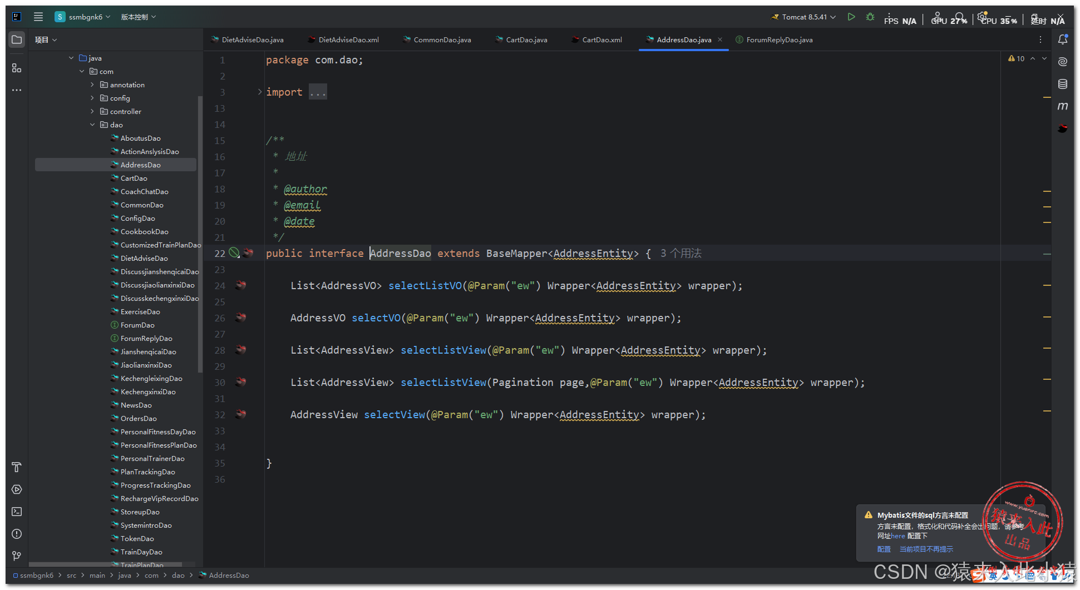This screenshot has height=590, width=1080.
Task: Switch to the CommonDao.java tab
Action: click(437, 39)
